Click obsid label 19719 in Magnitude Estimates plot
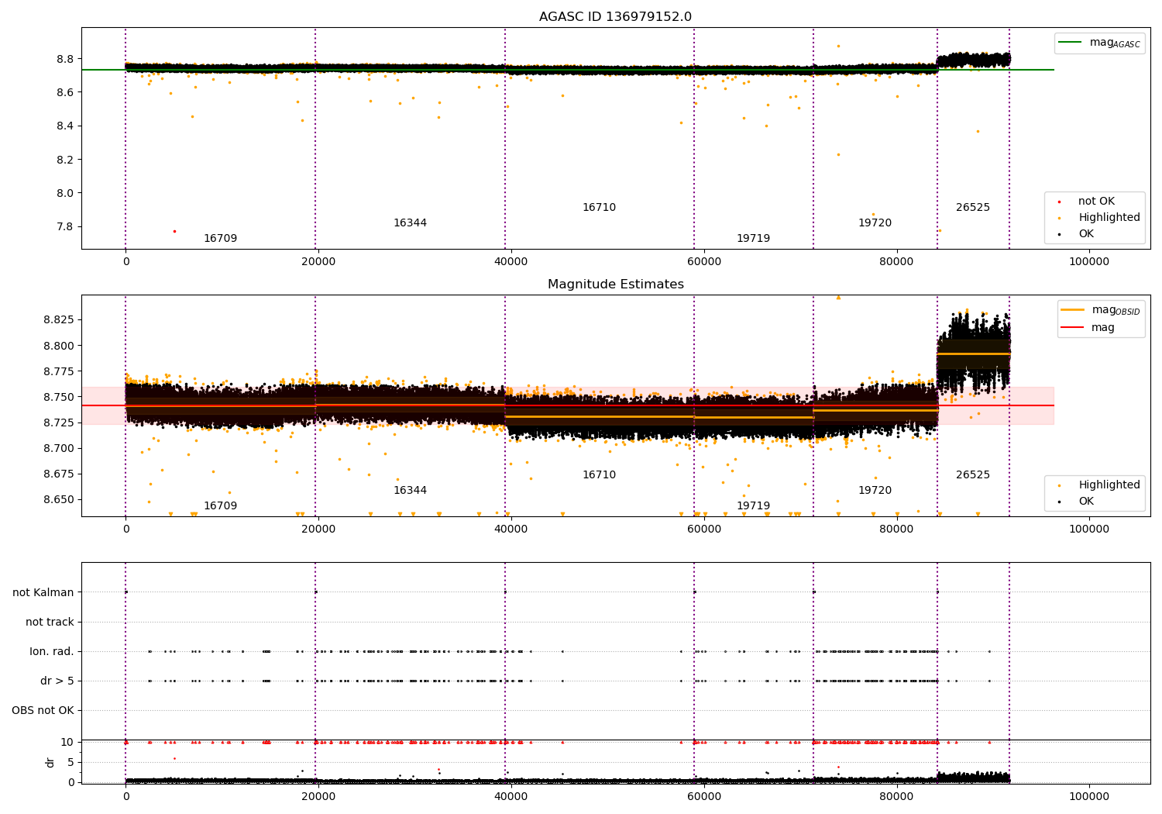 (x=753, y=506)
